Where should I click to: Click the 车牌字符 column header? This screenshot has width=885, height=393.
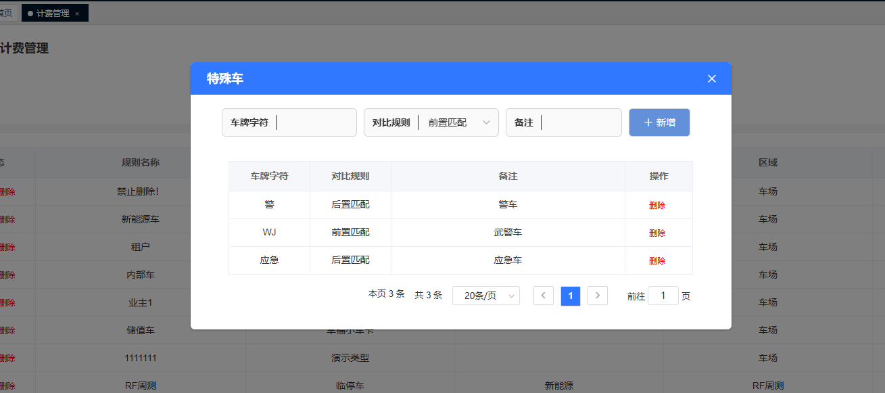pos(270,176)
